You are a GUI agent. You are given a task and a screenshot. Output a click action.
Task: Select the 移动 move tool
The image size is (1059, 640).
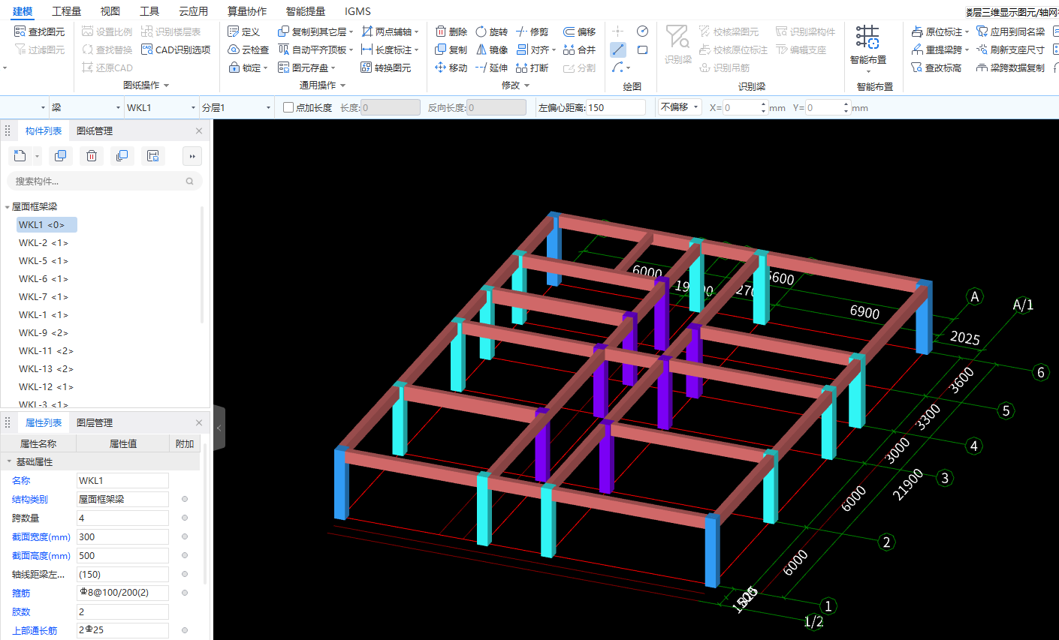click(x=451, y=68)
